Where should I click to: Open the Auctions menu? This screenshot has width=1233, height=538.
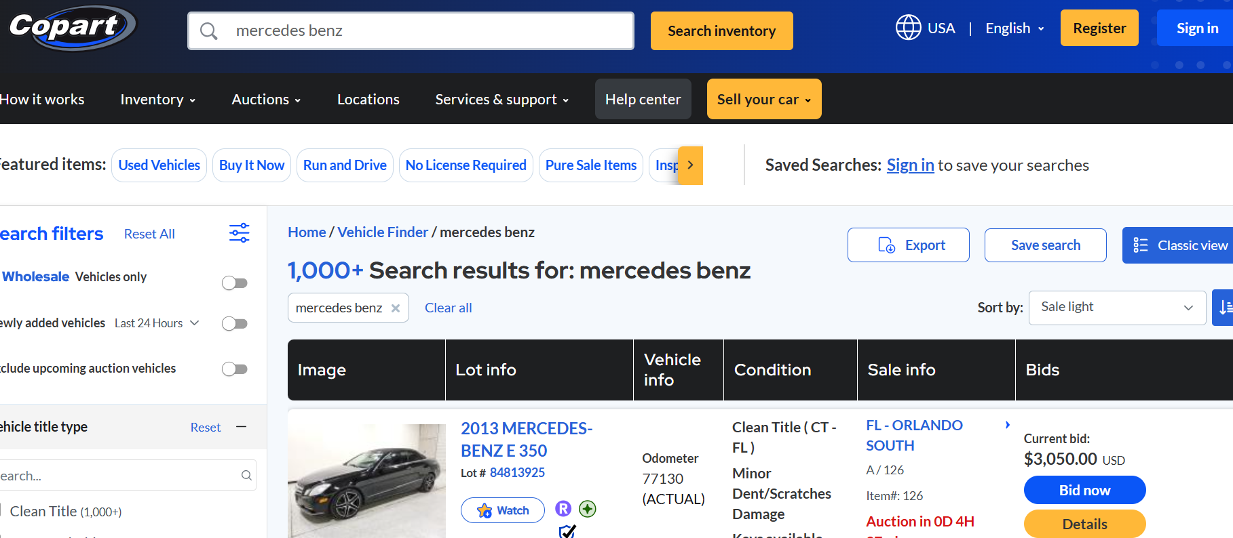pos(266,100)
